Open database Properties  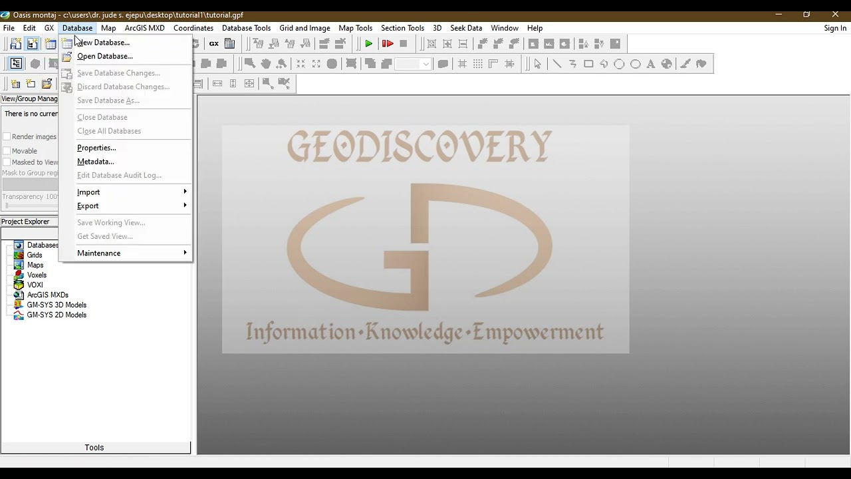point(96,148)
